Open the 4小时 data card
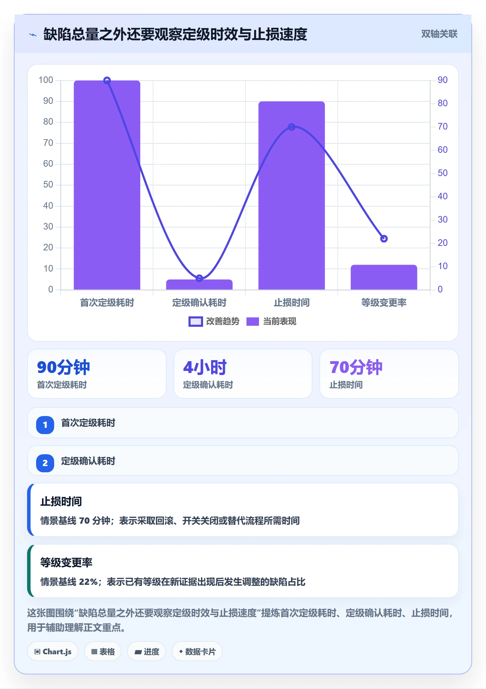Viewport: 486px width, 689px height. pos(243,374)
